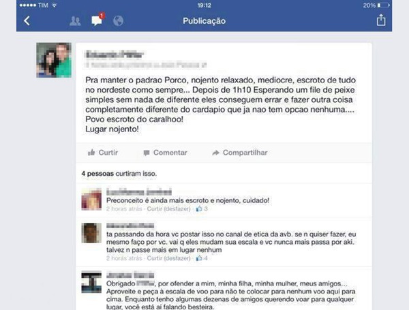View the 3 likes on first comment

pos(202,208)
